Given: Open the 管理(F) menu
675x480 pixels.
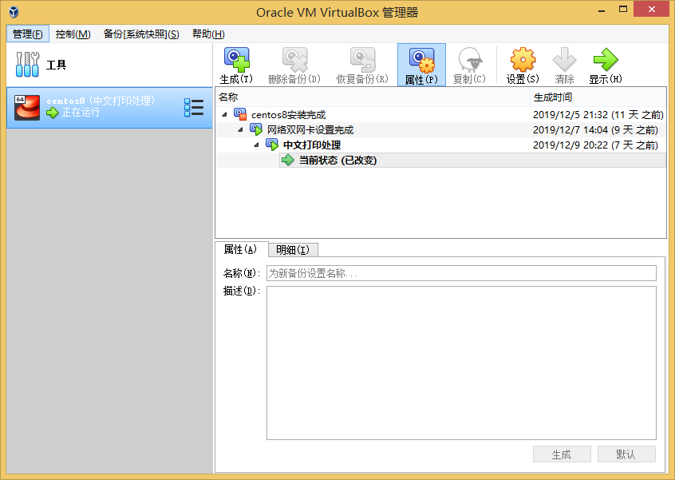Looking at the screenshot, I should pos(27,34).
